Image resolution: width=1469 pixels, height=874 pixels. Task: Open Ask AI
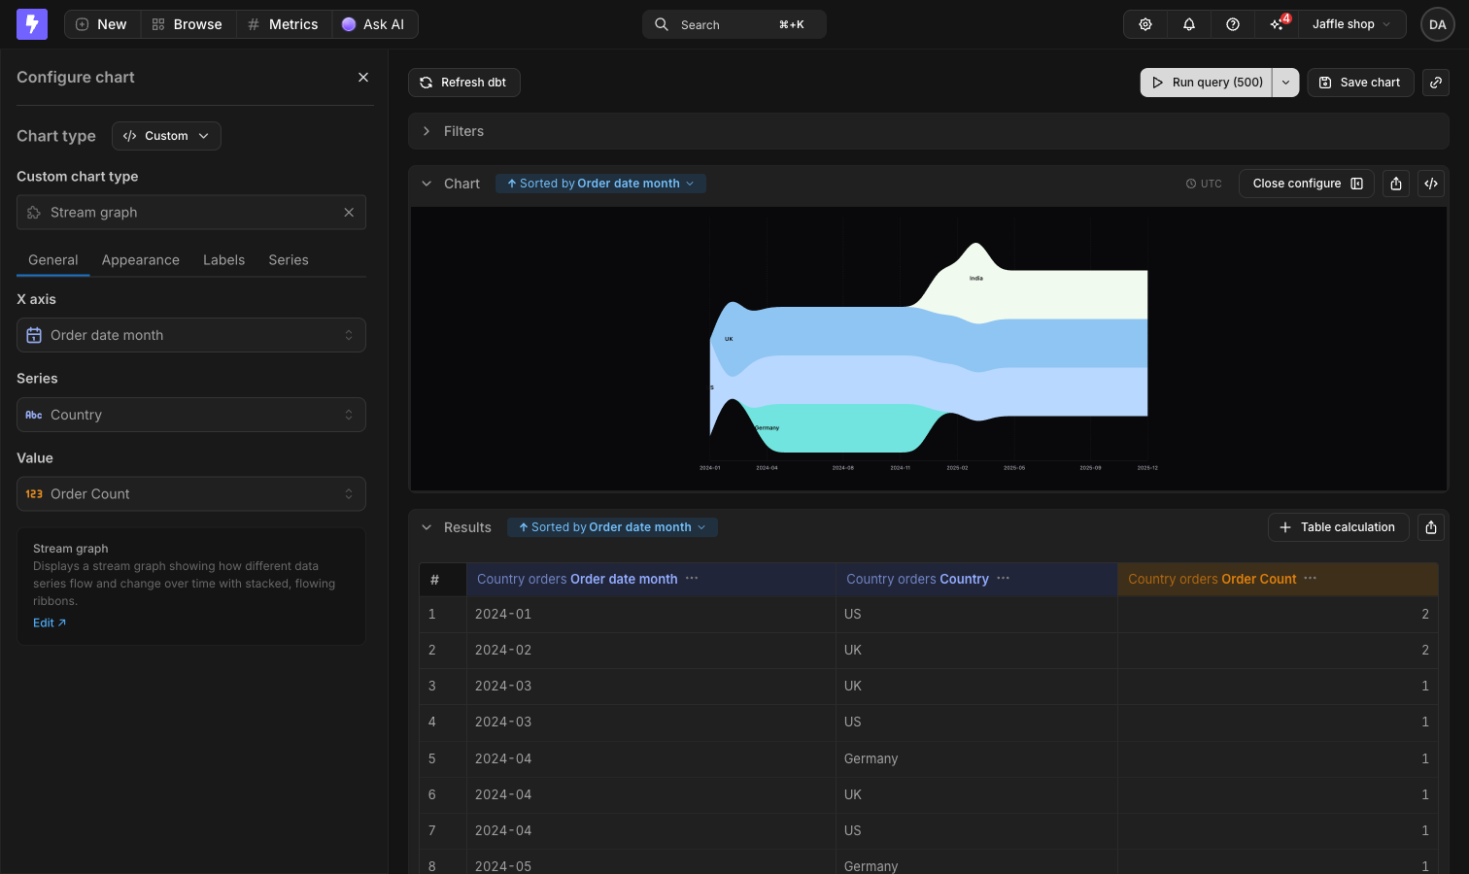(x=374, y=24)
